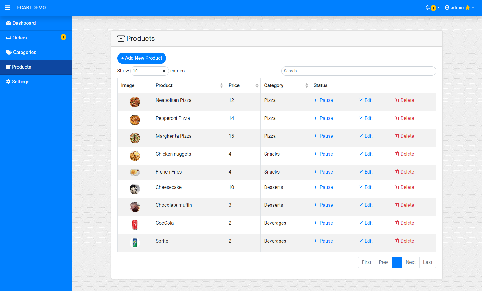
Task: Click Add New Product button
Action: click(x=142, y=58)
